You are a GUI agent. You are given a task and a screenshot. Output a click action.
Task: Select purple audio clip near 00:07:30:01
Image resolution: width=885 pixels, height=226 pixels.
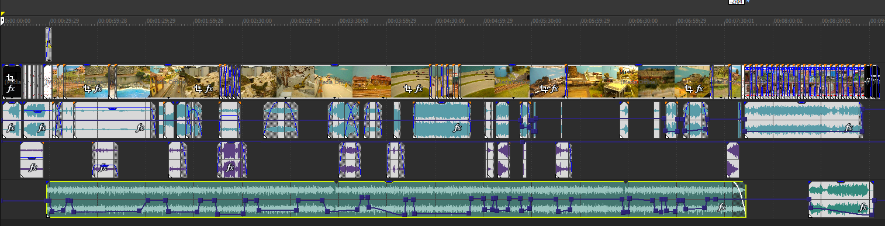pyautogui.click(x=733, y=159)
